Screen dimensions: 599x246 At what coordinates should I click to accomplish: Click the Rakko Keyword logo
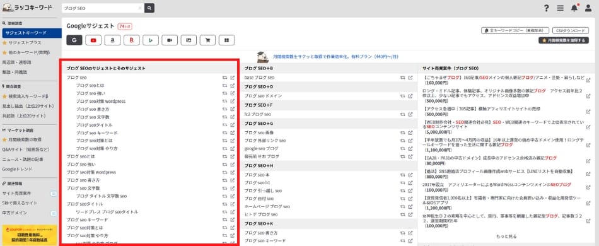(27, 8)
